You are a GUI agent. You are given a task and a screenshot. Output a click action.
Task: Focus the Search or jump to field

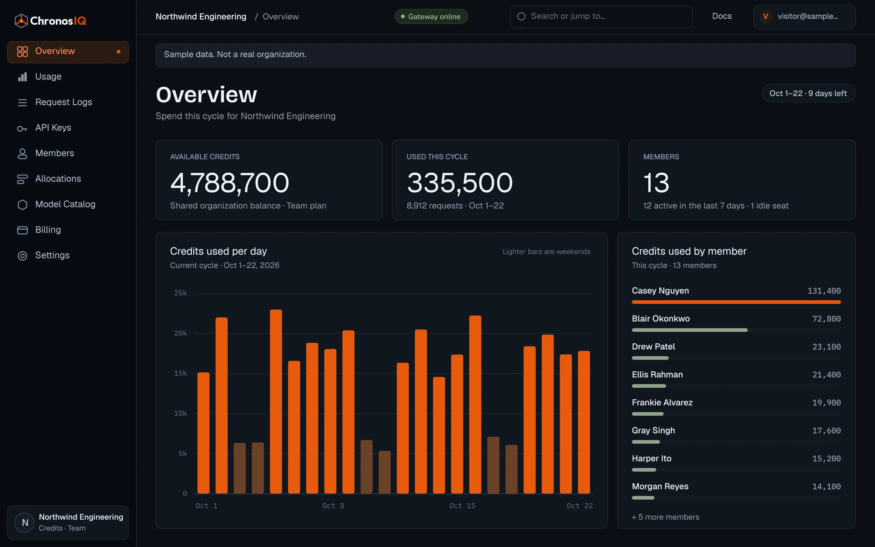[x=601, y=17]
